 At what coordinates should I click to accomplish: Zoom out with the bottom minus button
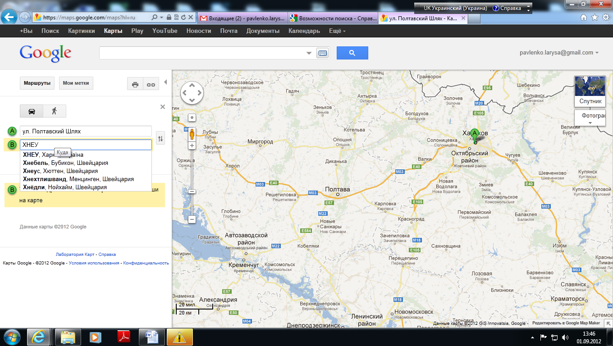[x=192, y=219]
